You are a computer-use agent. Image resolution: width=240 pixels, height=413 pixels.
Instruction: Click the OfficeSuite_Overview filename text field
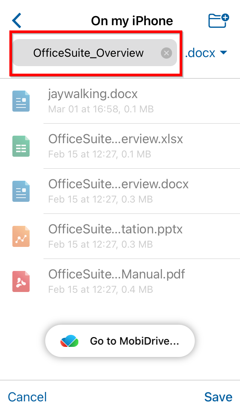(x=88, y=53)
